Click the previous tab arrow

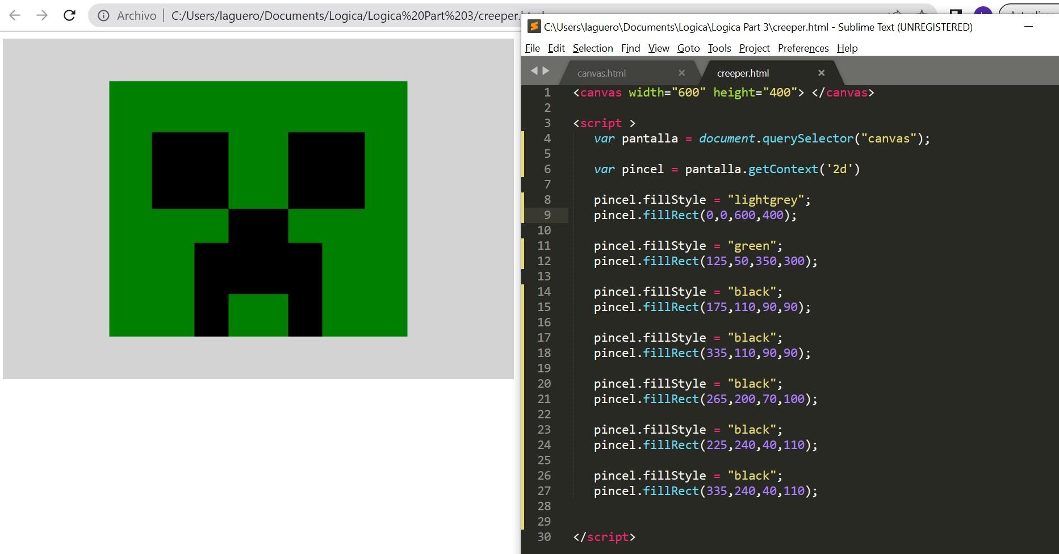[534, 71]
